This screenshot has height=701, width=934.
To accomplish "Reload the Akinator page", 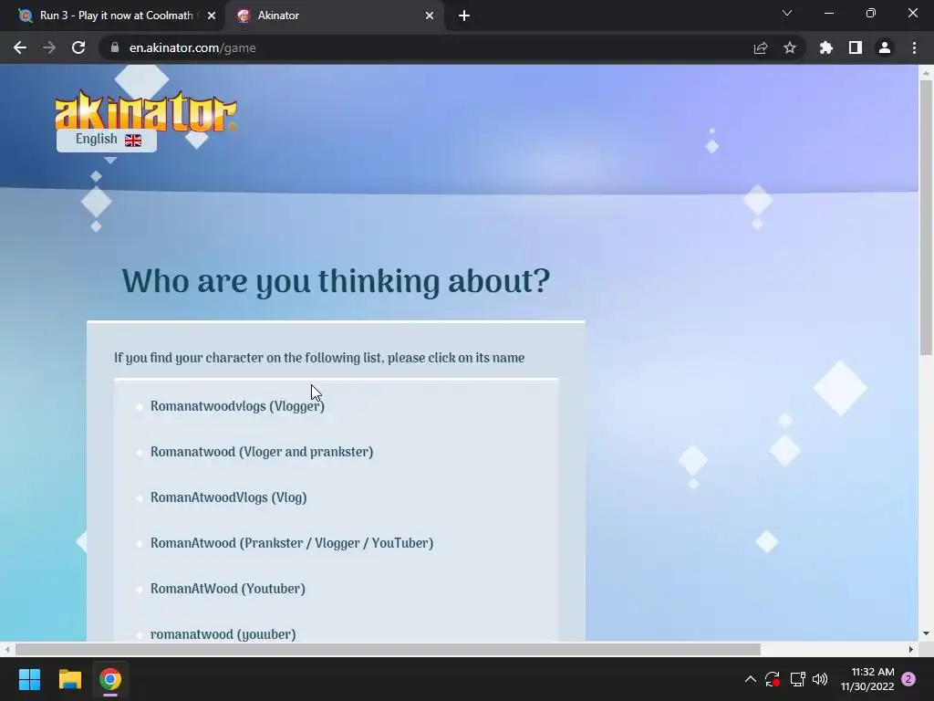I will point(78,47).
